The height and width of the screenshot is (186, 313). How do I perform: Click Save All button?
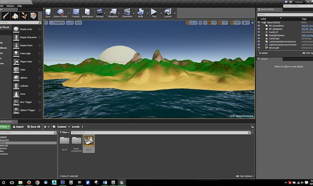[x=34, y=127]
